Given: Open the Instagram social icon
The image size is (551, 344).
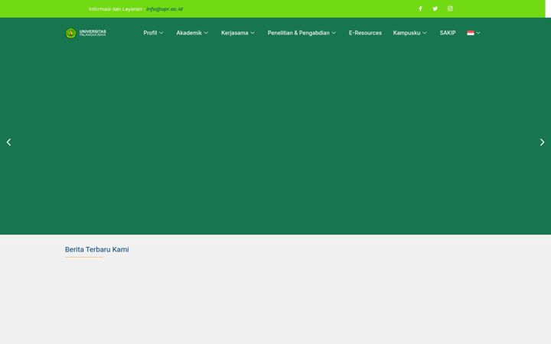Looking at the screenshot, I should click(x=450, y=8).
